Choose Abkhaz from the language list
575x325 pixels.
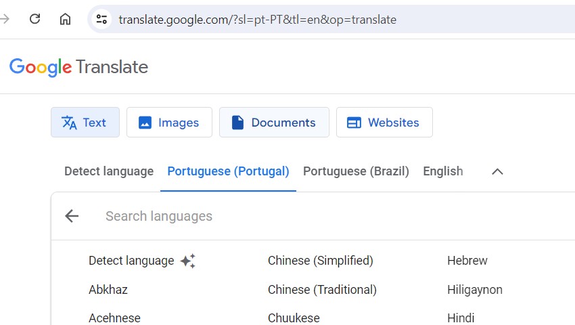tap(108, 290)
